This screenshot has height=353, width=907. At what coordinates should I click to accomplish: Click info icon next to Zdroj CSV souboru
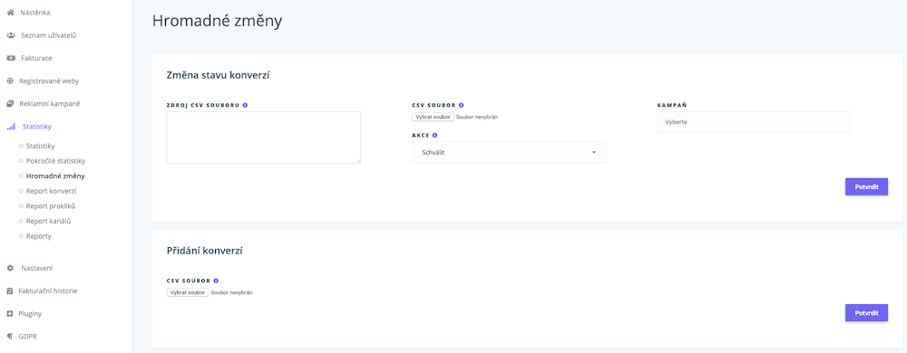tap(245, 105)
